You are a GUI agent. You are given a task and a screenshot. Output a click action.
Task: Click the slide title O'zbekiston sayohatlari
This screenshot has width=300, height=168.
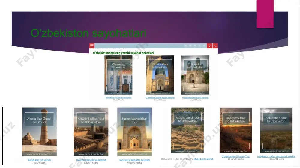point(88,33)
